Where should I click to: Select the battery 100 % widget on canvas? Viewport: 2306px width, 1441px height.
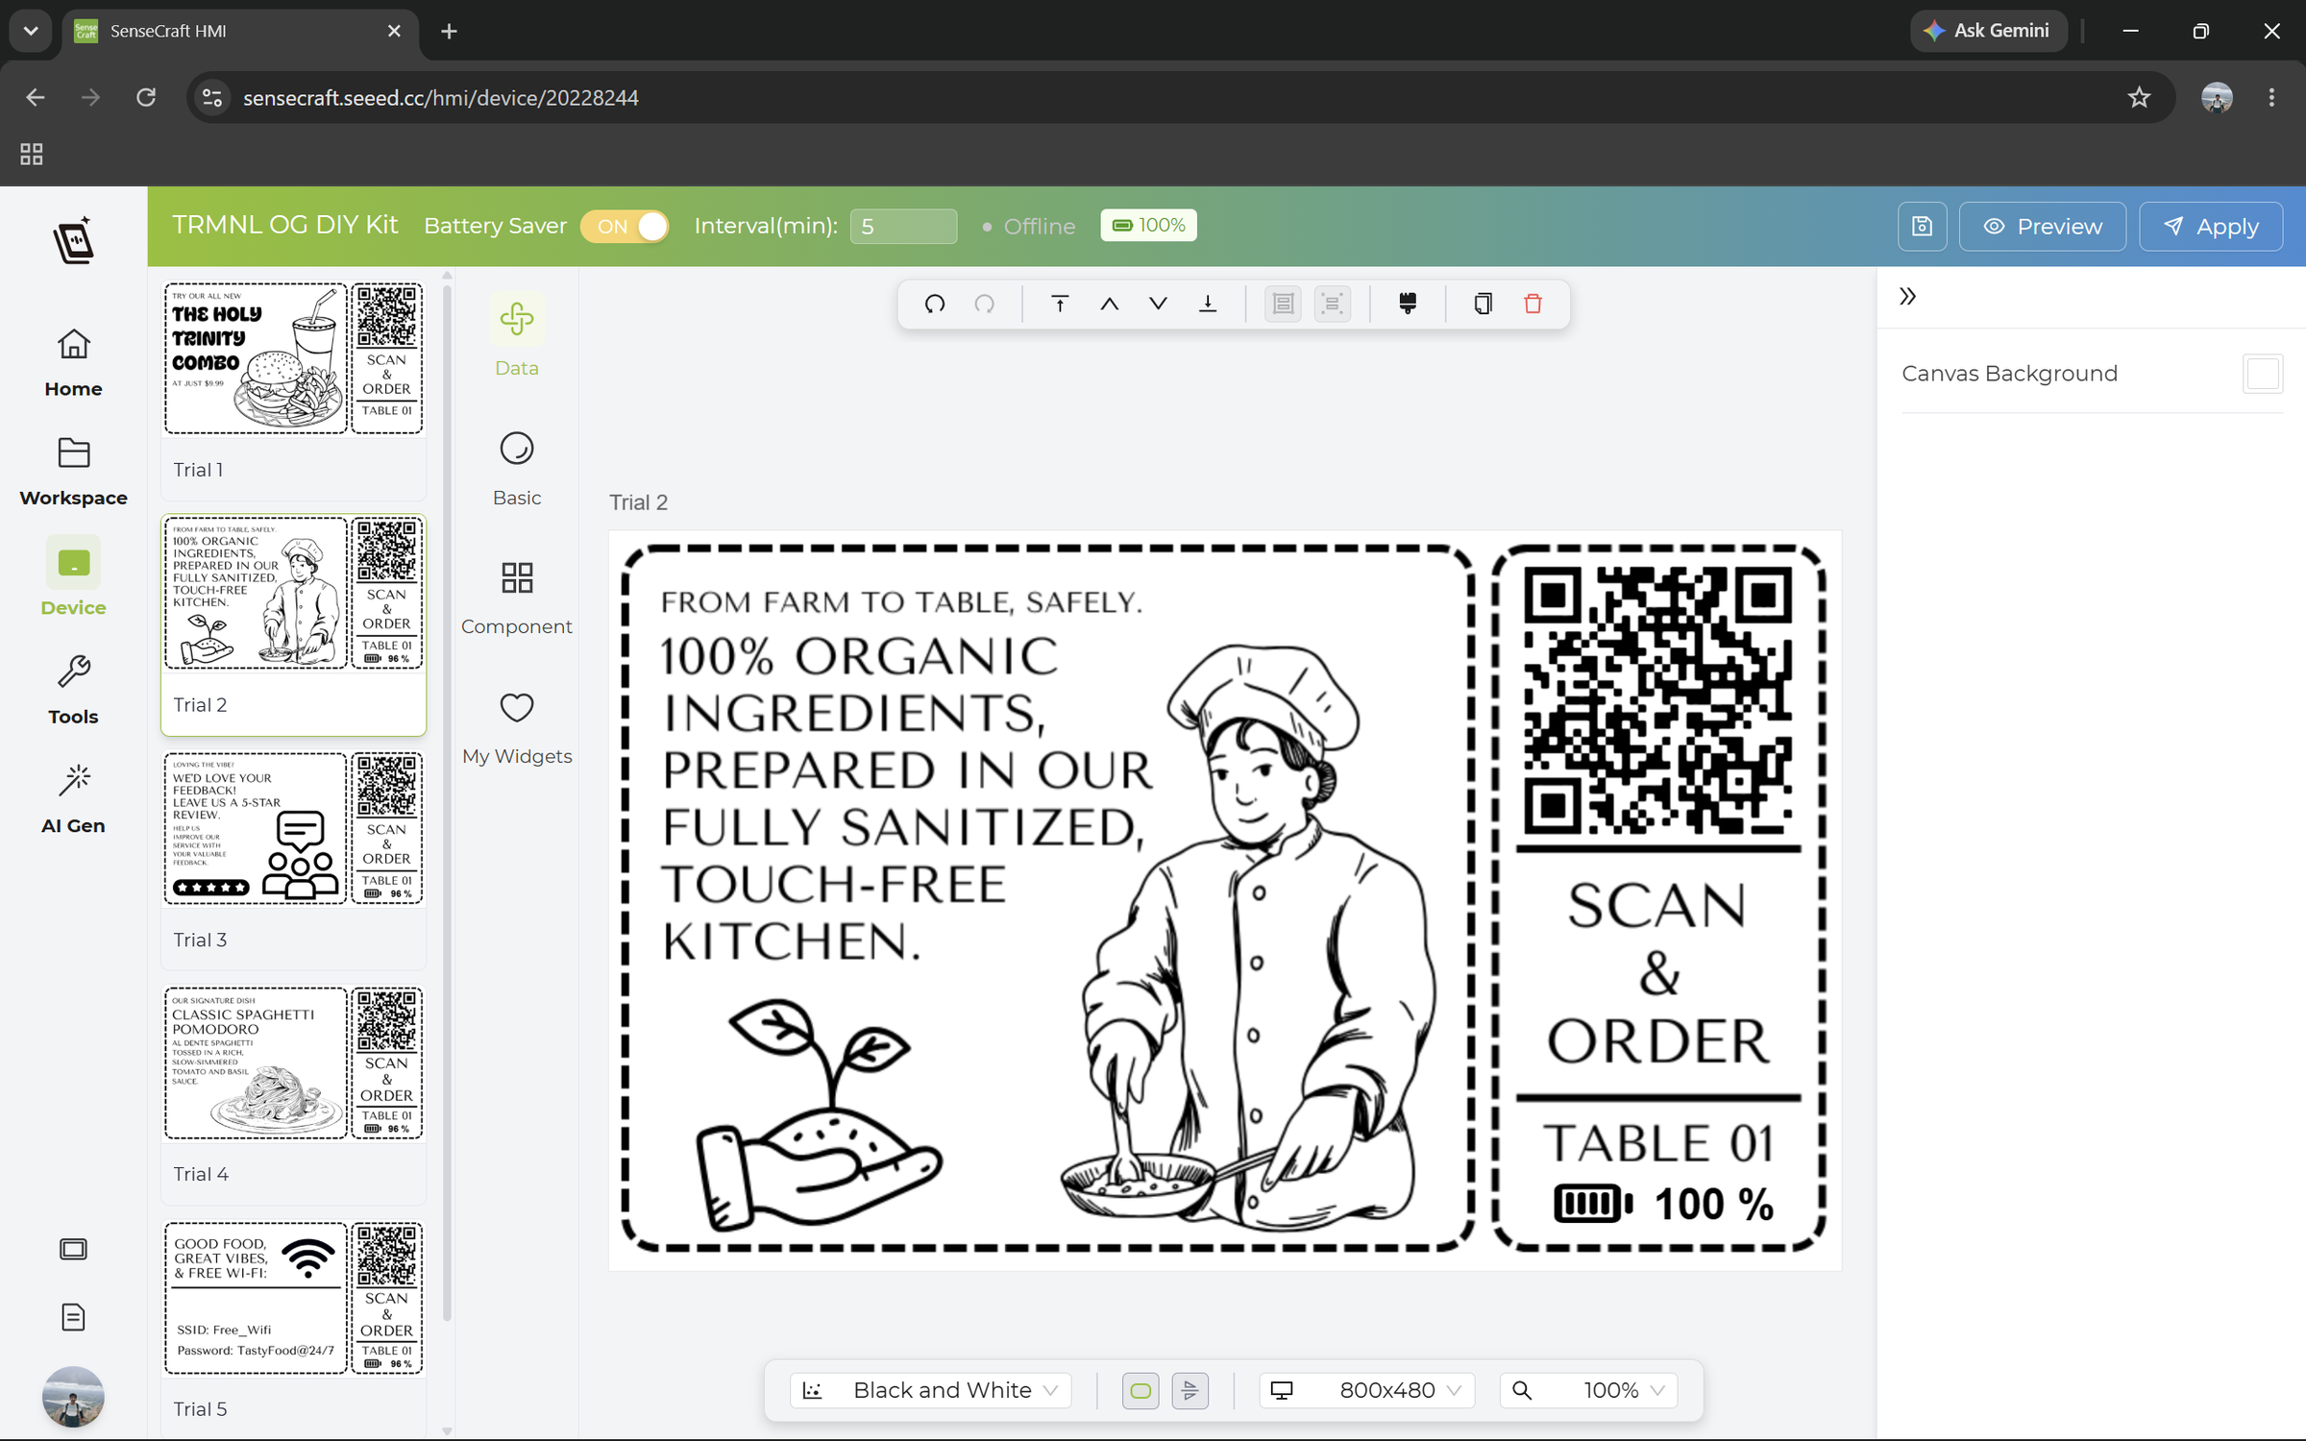pyautogui.click(x=1663, y=1204)
